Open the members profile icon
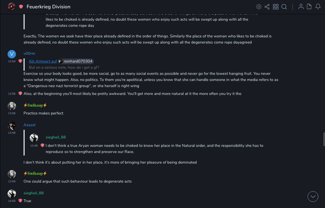325x208 pixels. click(301, 6)
